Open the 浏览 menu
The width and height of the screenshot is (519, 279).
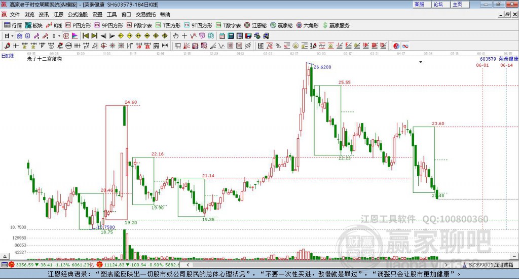pos(29,15)
